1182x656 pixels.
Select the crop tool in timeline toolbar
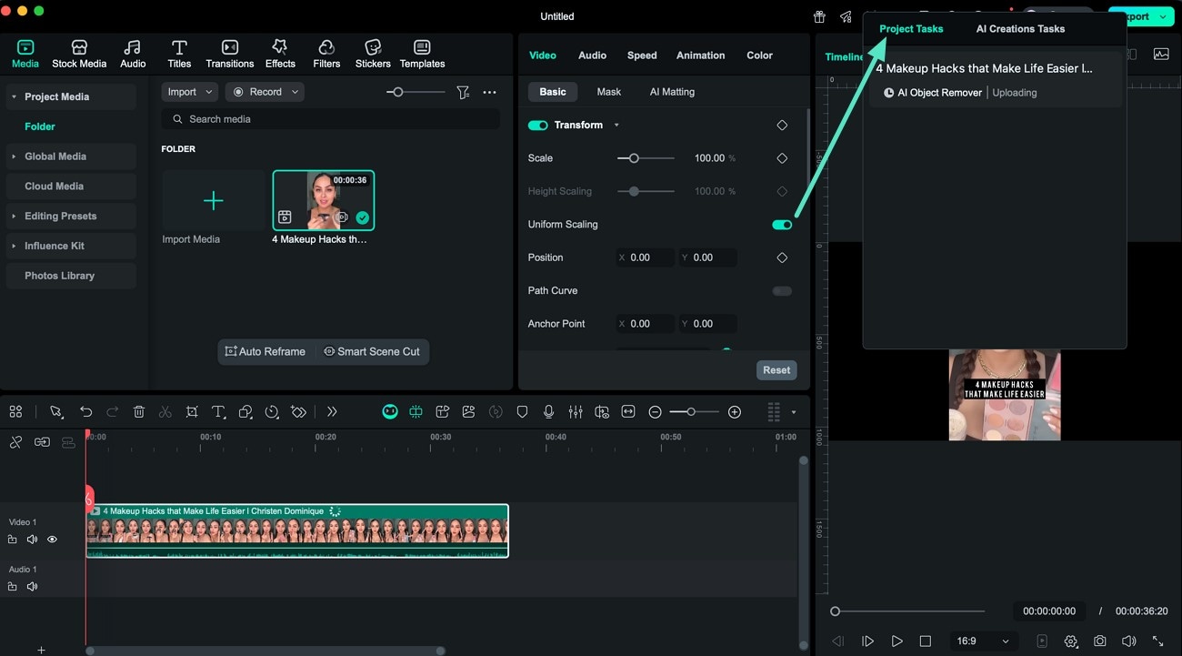pos(192,412)
